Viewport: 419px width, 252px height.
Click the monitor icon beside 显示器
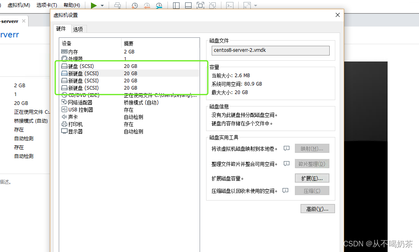64,131
